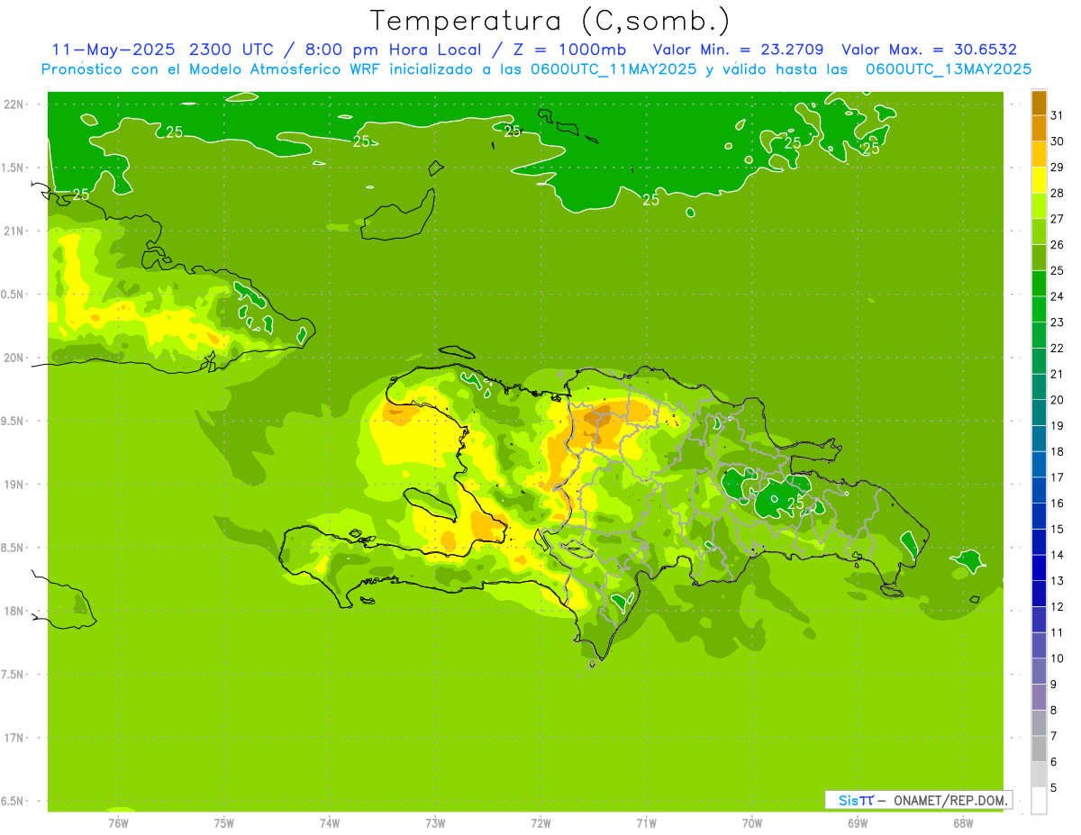Click the legend value "14"
1081x835 pixels.
point(1058,556)
